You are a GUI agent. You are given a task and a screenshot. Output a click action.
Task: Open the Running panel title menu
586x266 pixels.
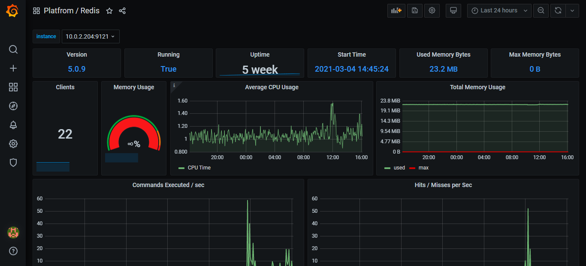[169, 54]
